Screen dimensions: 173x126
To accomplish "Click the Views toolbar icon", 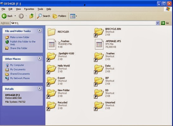I will (73, 16).
